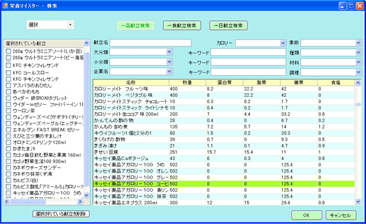
Task: Focus the third キーワード input field
Action: (248, 72)
